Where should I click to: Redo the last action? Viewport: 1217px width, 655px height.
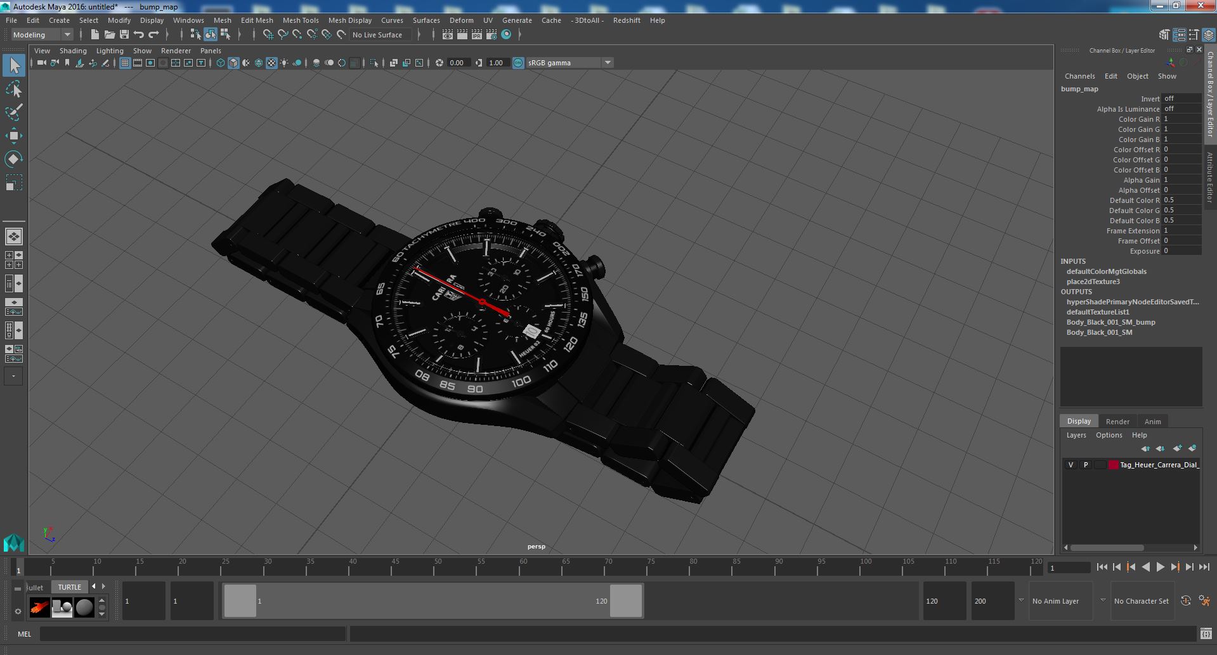[153, 35]
